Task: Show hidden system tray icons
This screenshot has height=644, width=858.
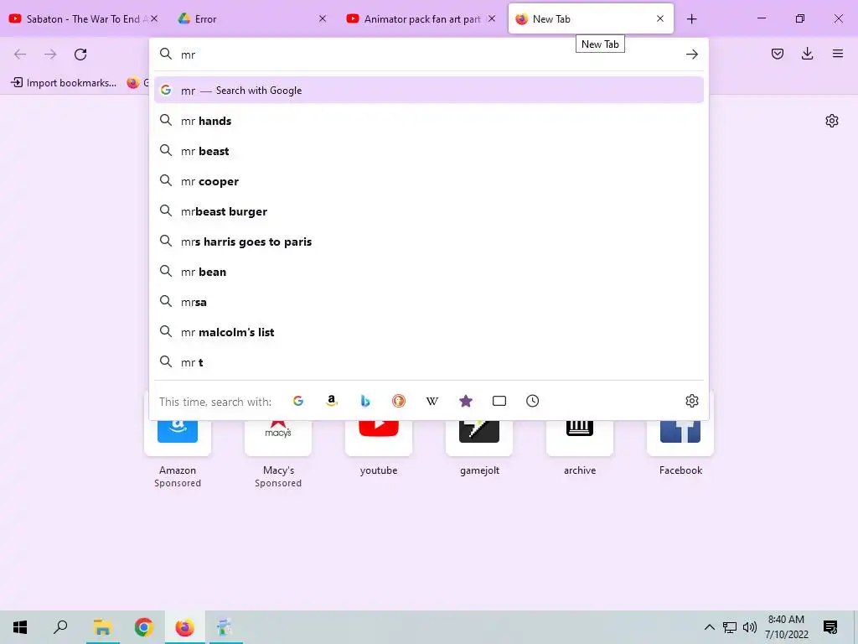Action: point(709,627)
